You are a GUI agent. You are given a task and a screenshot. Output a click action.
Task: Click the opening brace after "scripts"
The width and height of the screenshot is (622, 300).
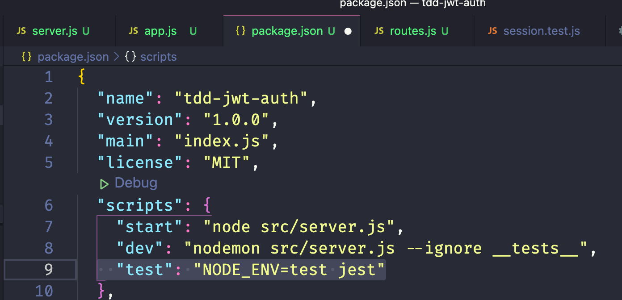(x=207, y=205)
